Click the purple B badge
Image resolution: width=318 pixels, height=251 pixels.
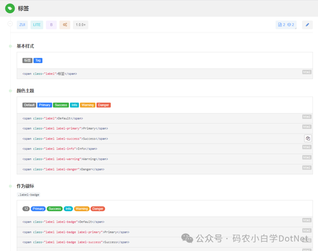point(51,25)
